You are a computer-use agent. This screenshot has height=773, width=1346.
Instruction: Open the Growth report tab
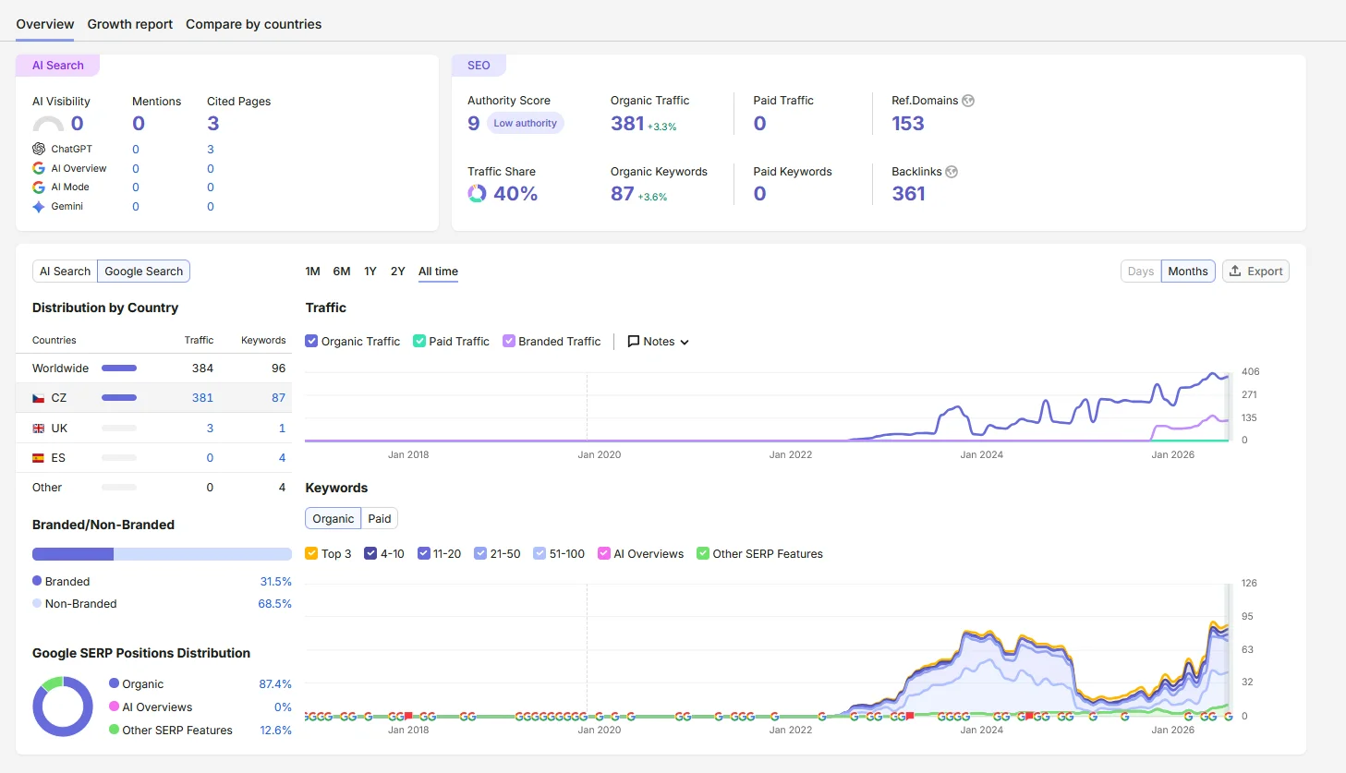pyautogui.click(x=130, y=24)
